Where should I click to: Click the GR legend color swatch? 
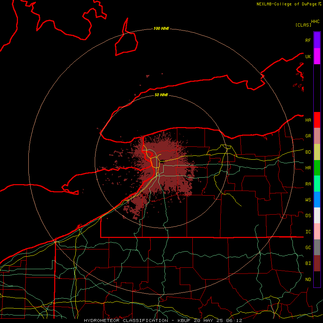(317, 136)
